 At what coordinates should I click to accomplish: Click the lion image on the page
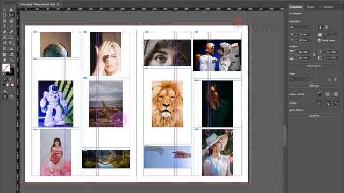click(167, 103)
